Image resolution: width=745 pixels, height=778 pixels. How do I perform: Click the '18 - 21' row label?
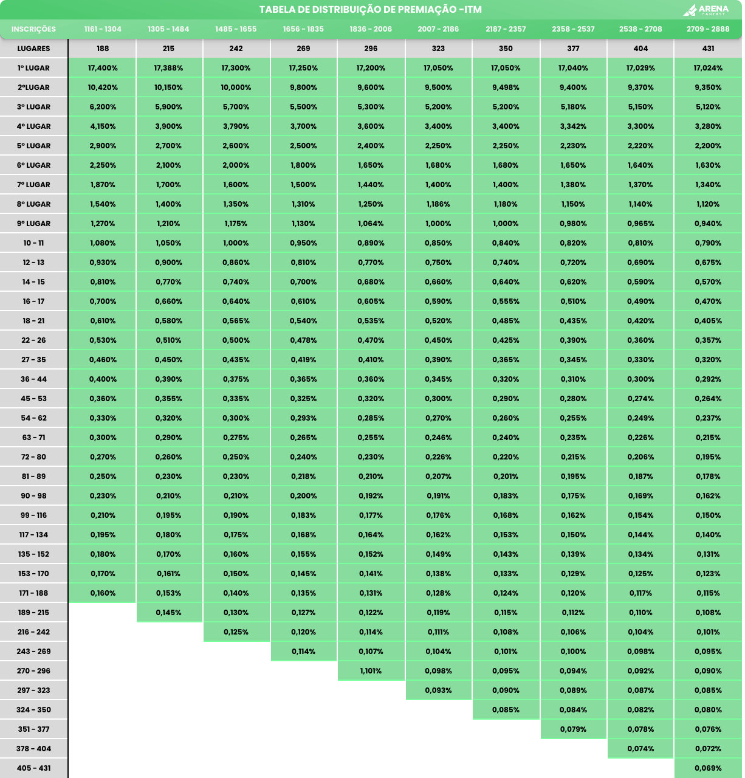(x=33, y=321)
